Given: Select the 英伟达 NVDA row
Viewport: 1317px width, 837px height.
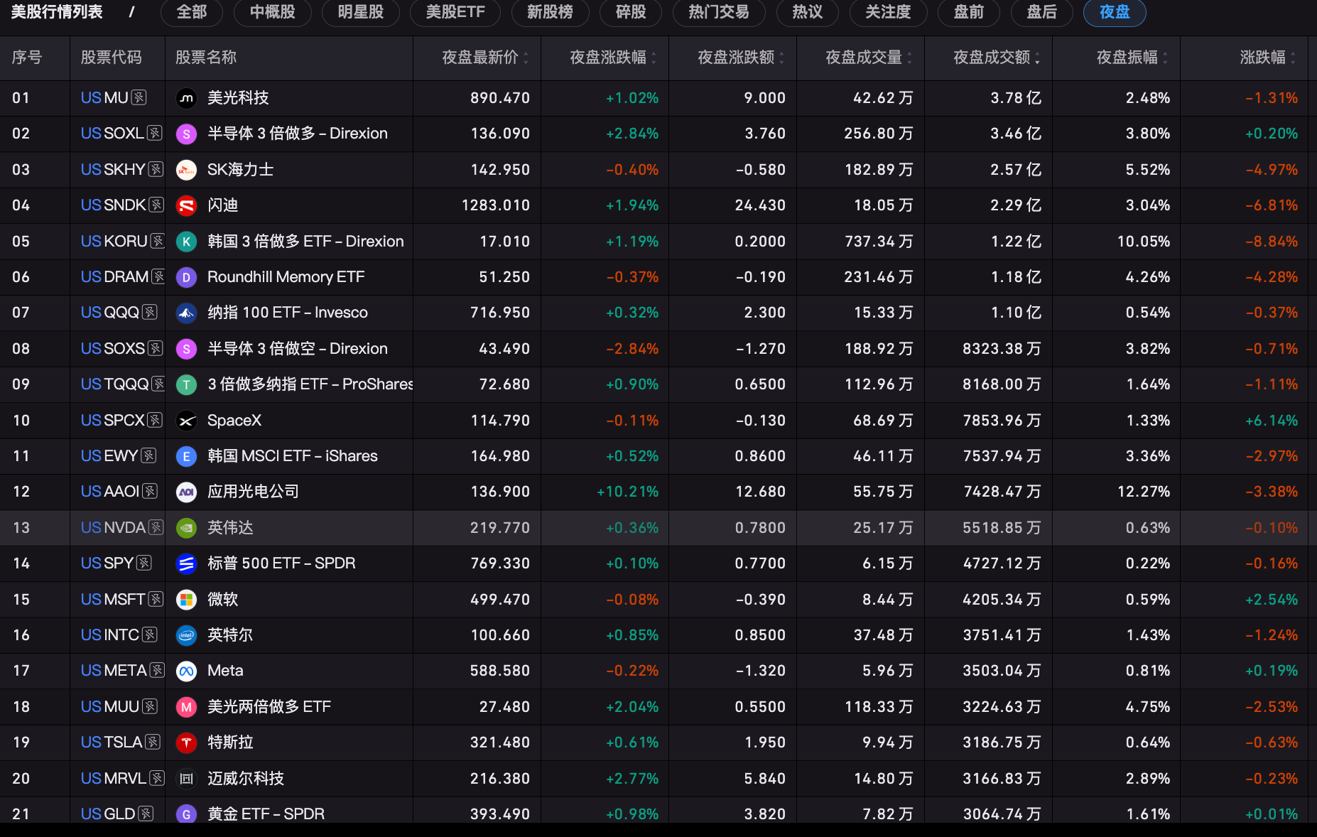Looking at the screenshot, I should coord(658,528).
